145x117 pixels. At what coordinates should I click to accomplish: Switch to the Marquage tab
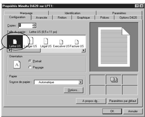point(26,13)
